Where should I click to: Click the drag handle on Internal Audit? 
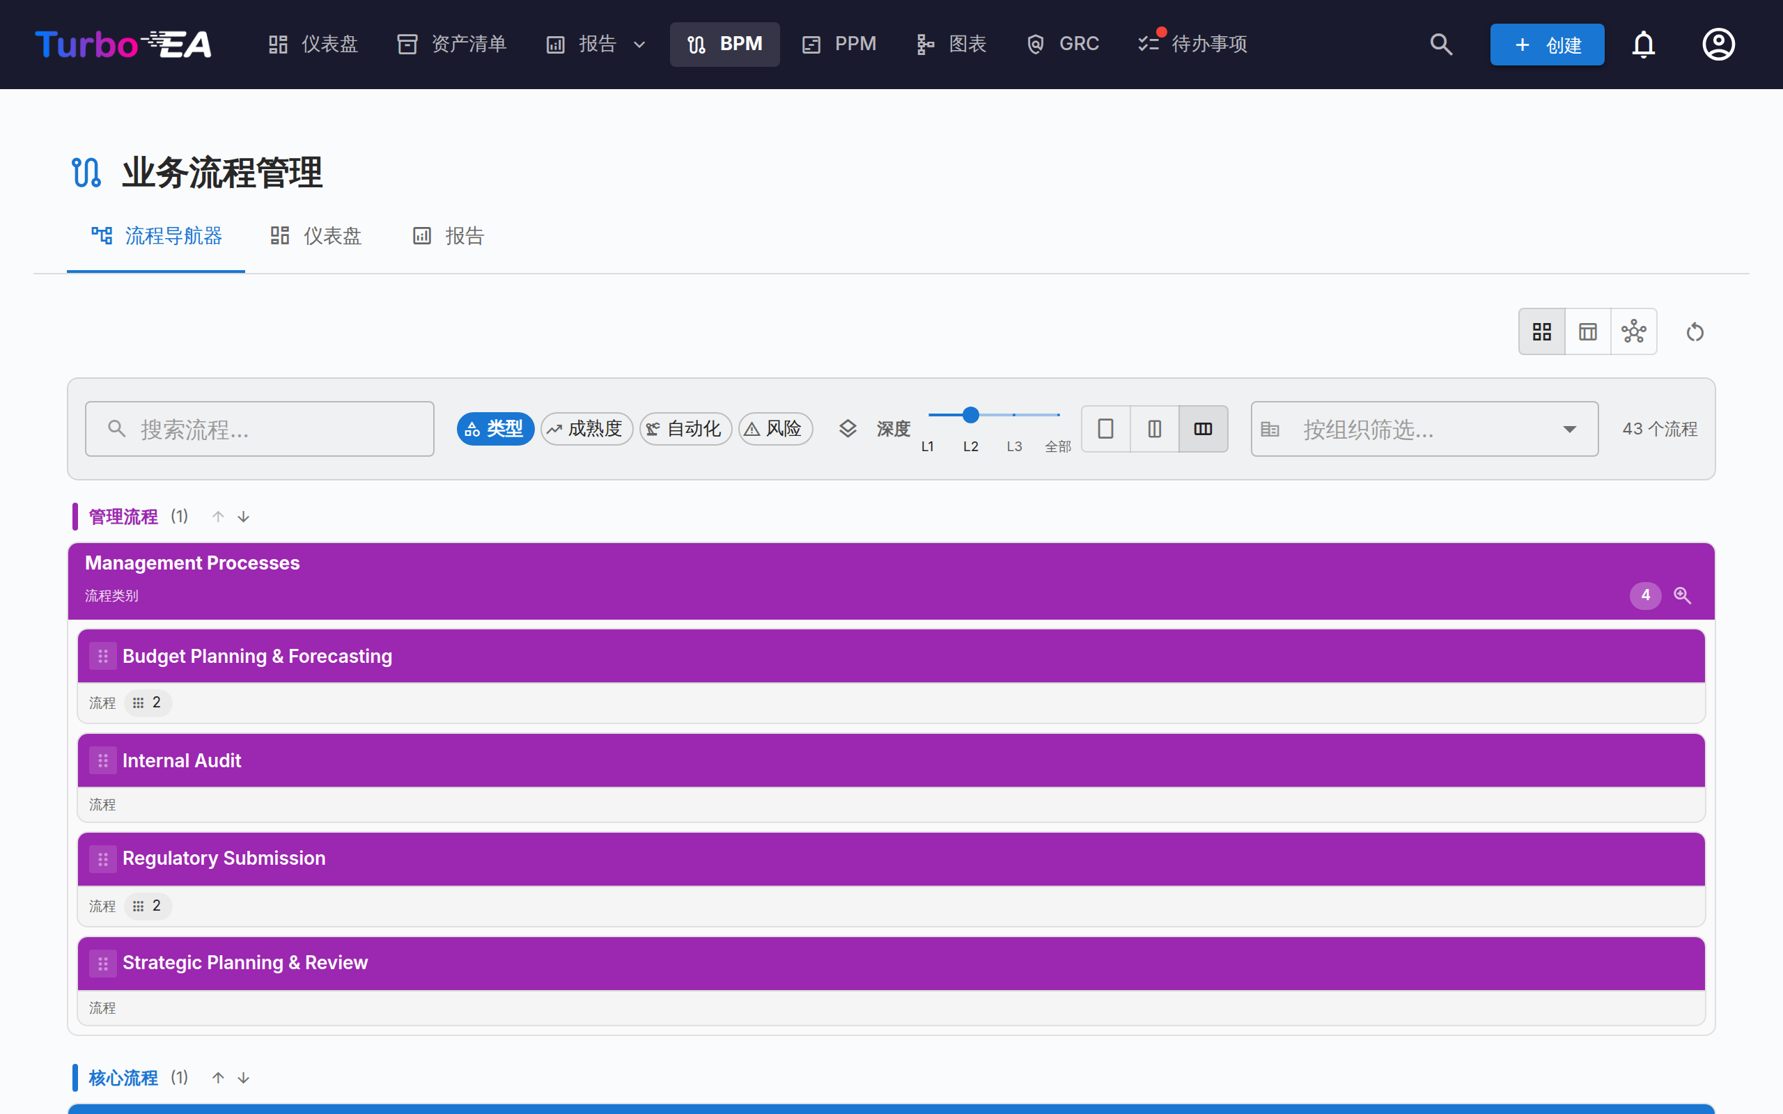(x=103, y=760)
